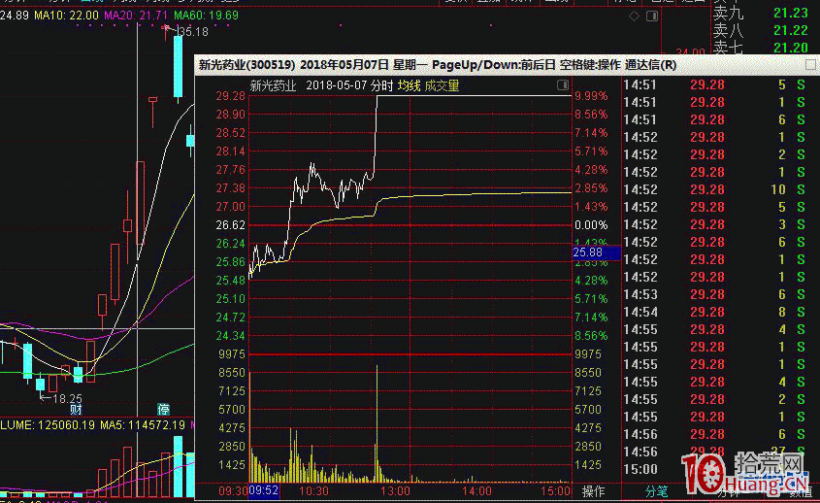Click the 财 financial marker under K-line chart
Screen dimensions: 820x503
(x=77, y=410)
